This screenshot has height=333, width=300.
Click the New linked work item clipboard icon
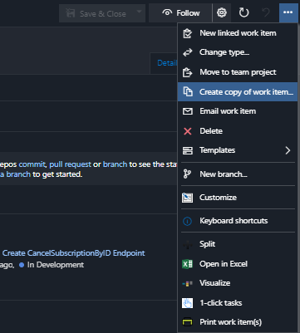click(x=188, y=33)
